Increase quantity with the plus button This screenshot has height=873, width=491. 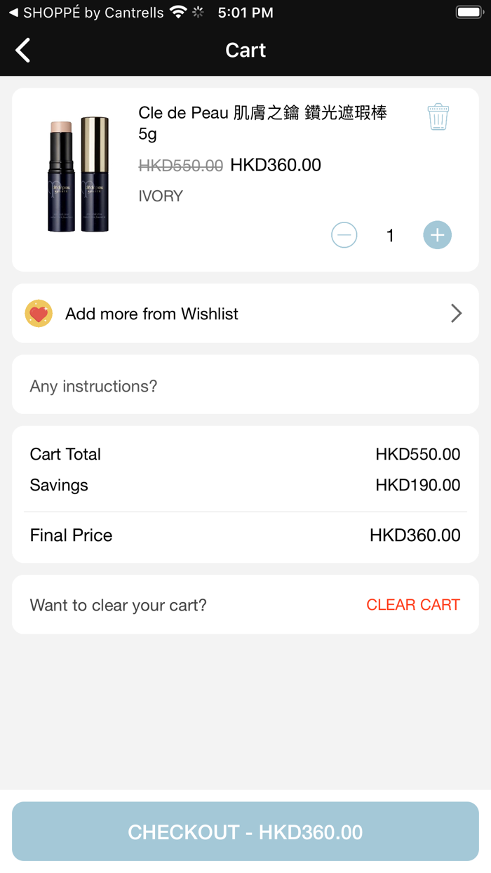click(437, 235)
